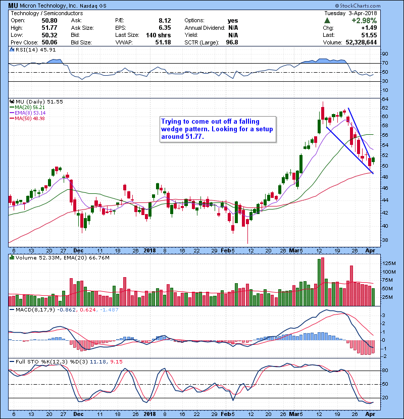Click the MACD histogram value -1.487
Viewport: 404px width, 419px height.
pos(109,310)
